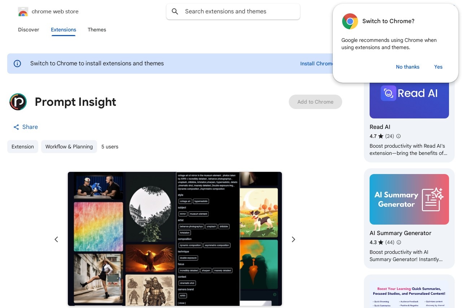Click the Read AI title text
Viewport: 462px width, 308px height.
380,127
